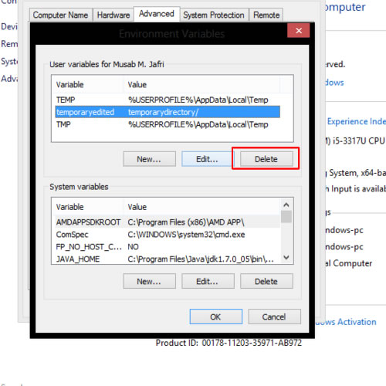Switch to the System Protection tab
Viewport: 386px width, 386px height.
click(214, 15)
